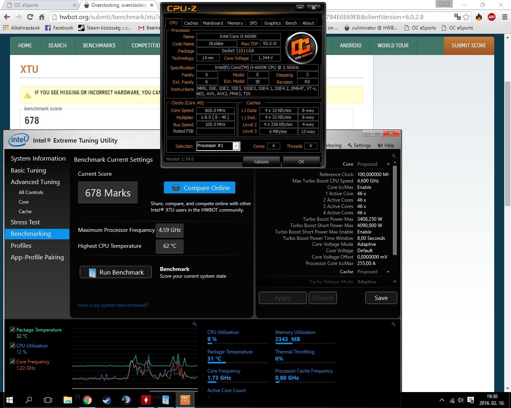The image size is (511, 408).
Task: Collapse the Core proposed settings section
Action: coord(388,164)
